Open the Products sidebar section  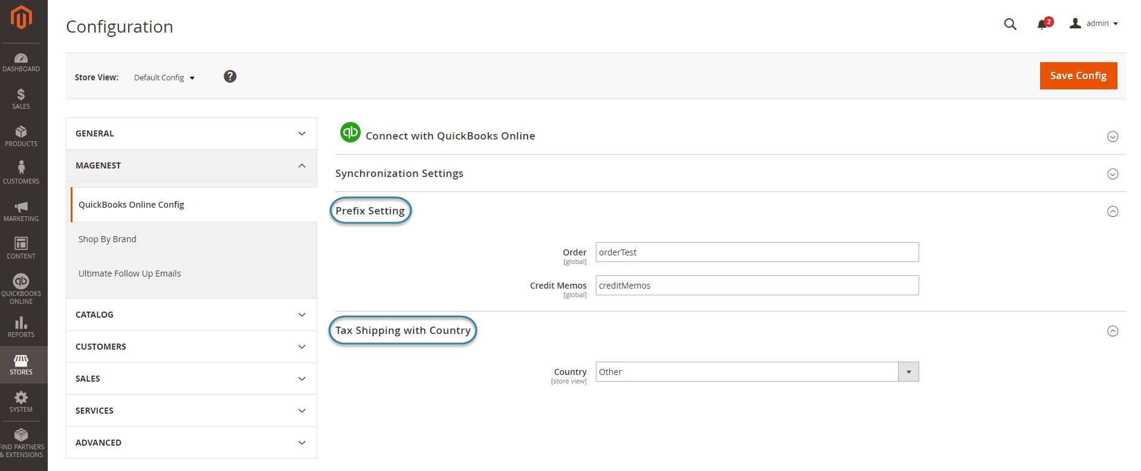[x=21, y=136]
